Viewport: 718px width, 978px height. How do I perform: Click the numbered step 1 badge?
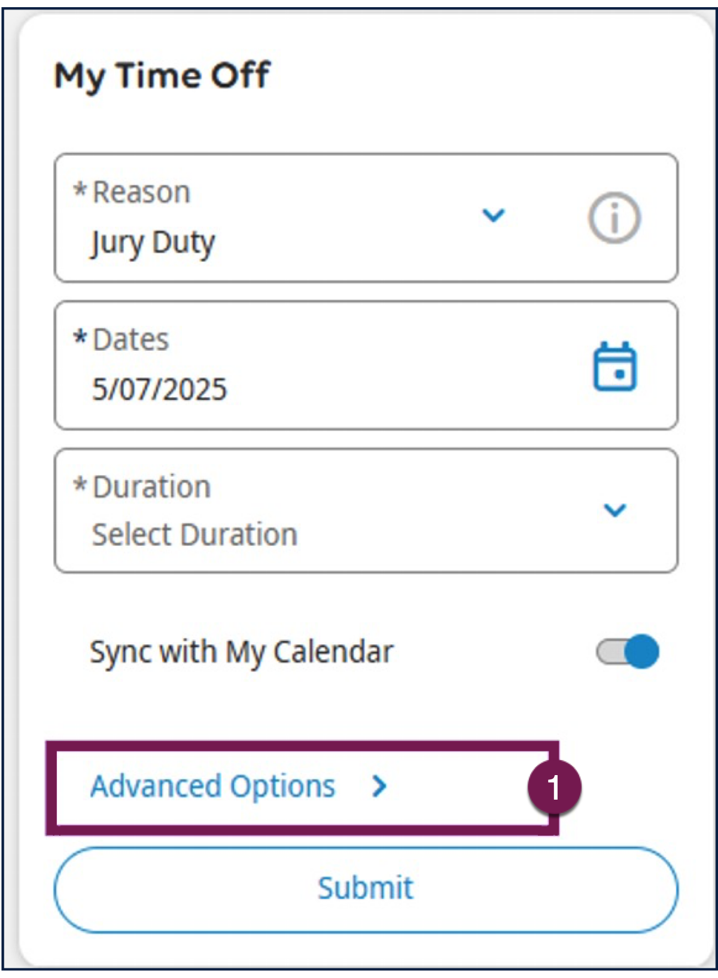coord(554,787)
